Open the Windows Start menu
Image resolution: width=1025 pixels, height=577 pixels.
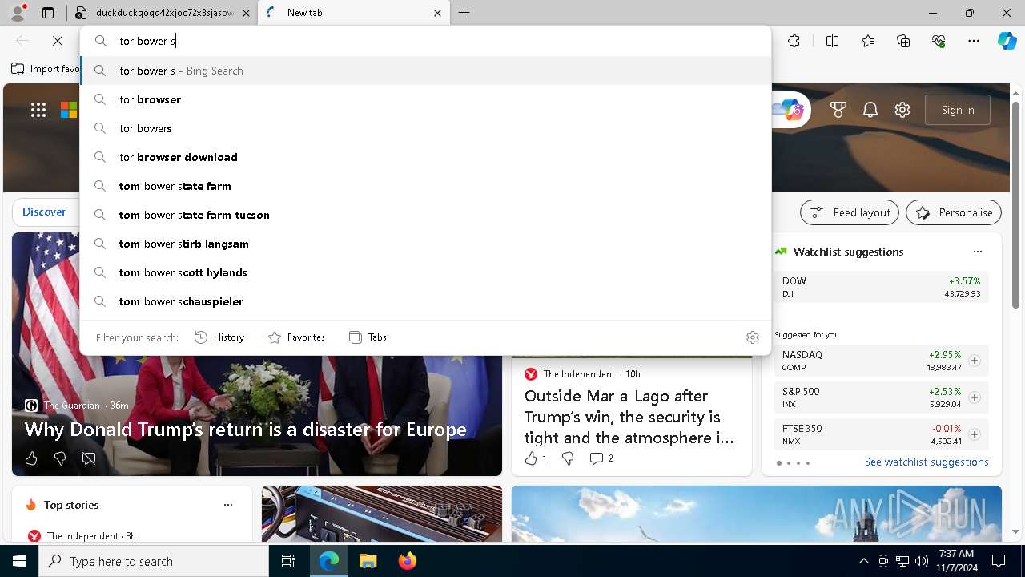click(x=19, y=561)
